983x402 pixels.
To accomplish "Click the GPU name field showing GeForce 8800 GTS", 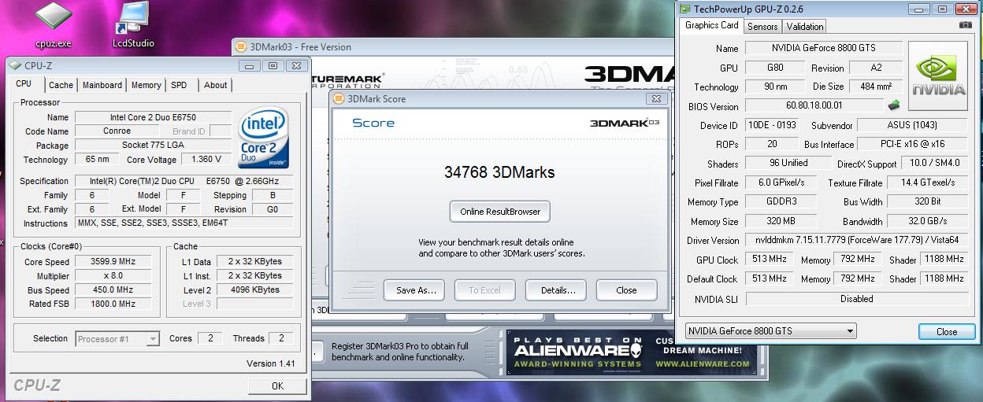I will click(x=822, y=48).
